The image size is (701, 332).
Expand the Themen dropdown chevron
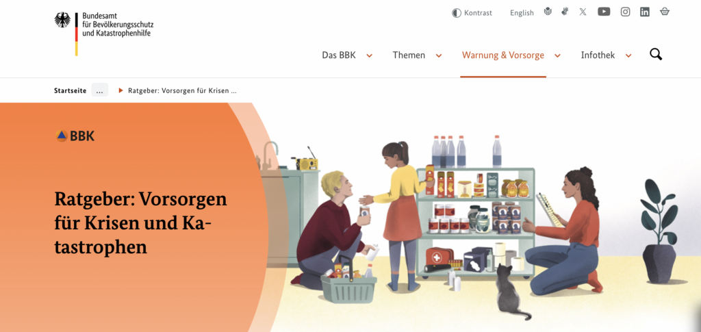[439, 56]
